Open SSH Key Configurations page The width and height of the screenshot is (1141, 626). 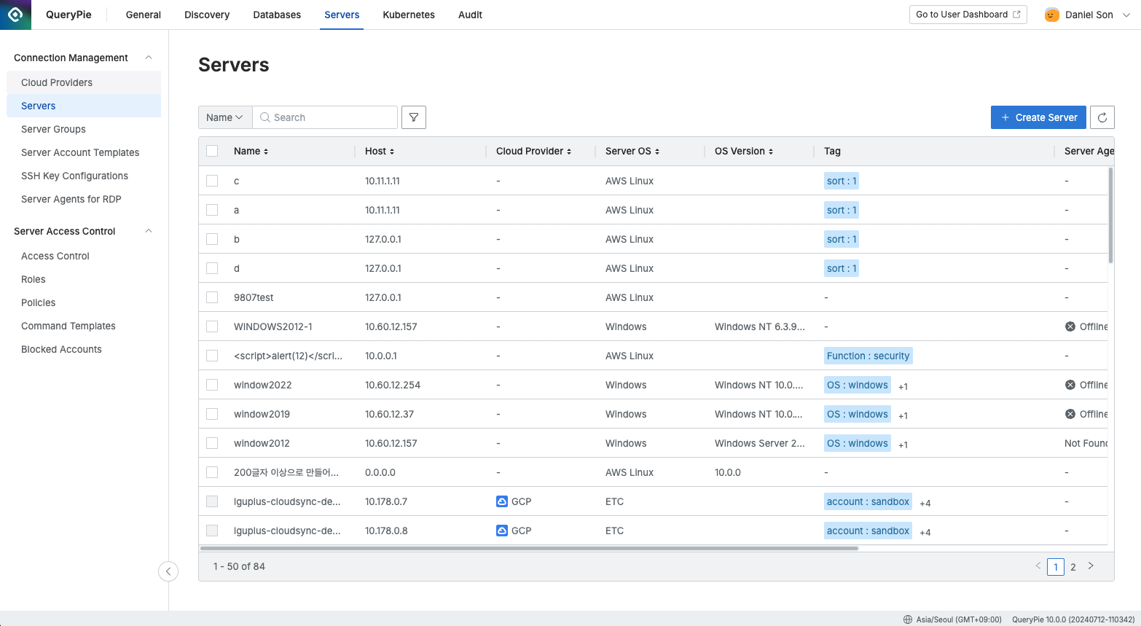[x=84, y=176]
